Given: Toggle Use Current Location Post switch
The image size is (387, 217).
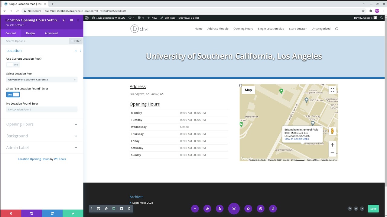Looking at the screenshot, I should click(x=13, y=64).
